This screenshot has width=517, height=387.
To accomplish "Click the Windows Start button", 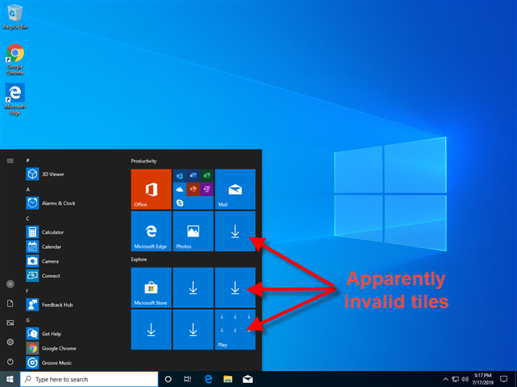I will point(10,379).
